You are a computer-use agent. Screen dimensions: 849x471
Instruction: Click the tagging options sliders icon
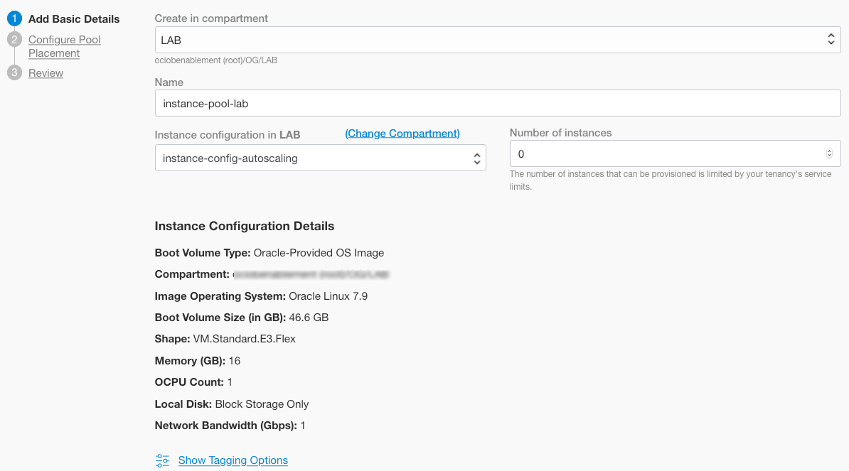(x=163, y=460)
